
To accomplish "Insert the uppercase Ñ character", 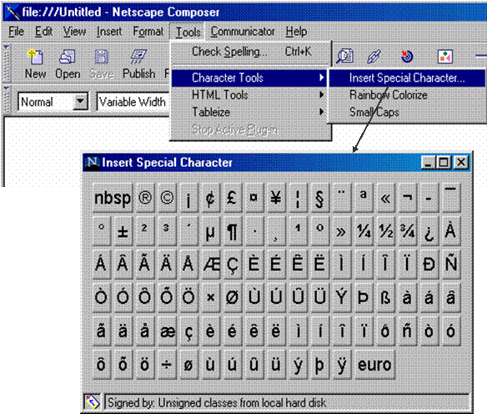I will pyautogui.click(x=451, y=265).
